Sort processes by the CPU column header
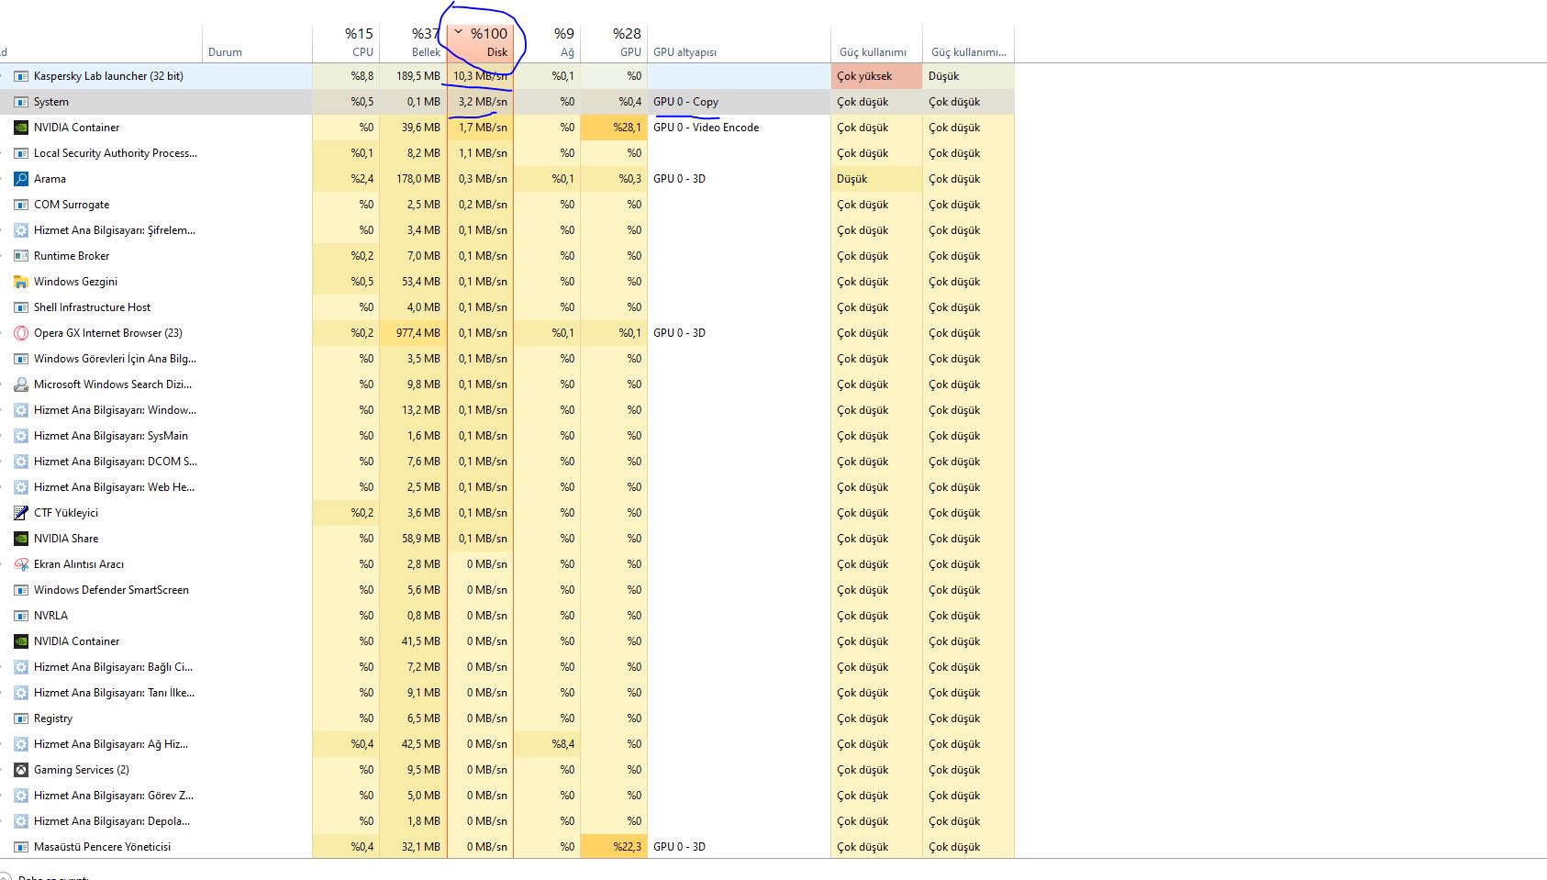This screenshot has width=1547, height=880. (x=346, y=42)
